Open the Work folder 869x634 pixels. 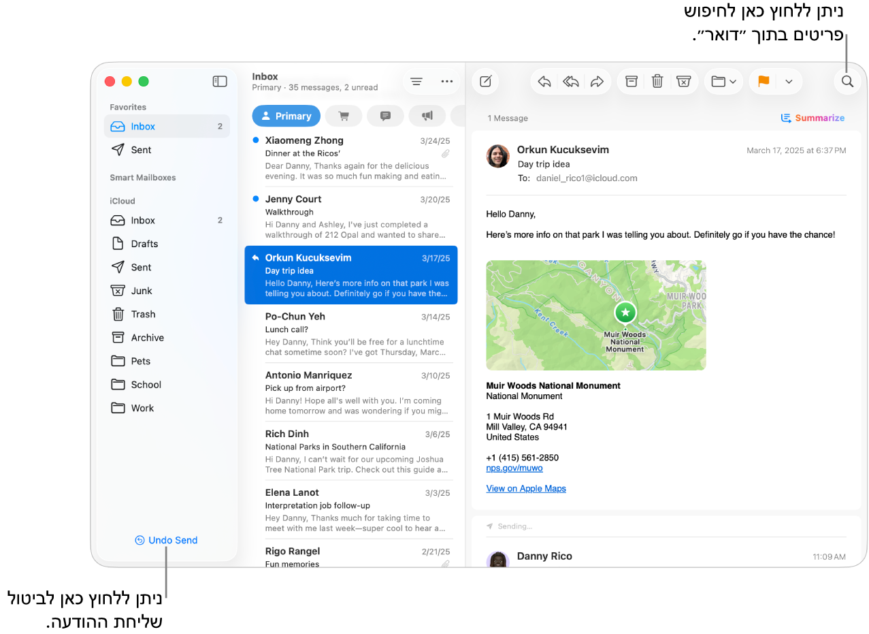(x=167, y=408)
